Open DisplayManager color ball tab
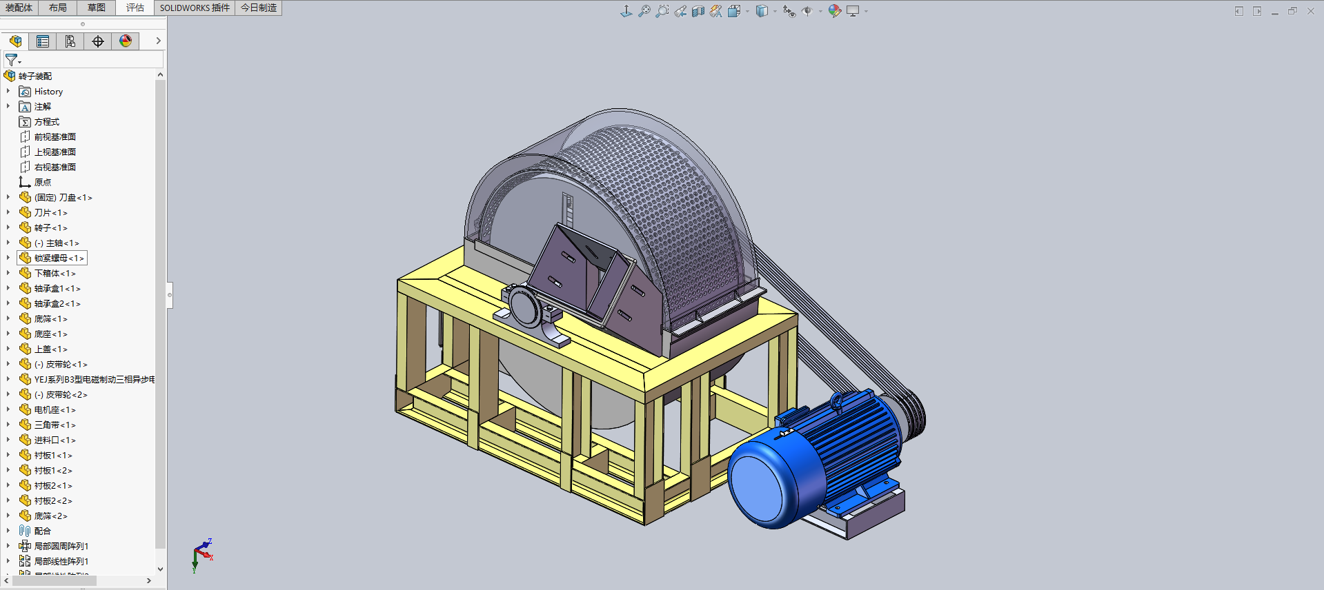The width and height of the screenshot is (1324, 590). [x=126, y=41]
